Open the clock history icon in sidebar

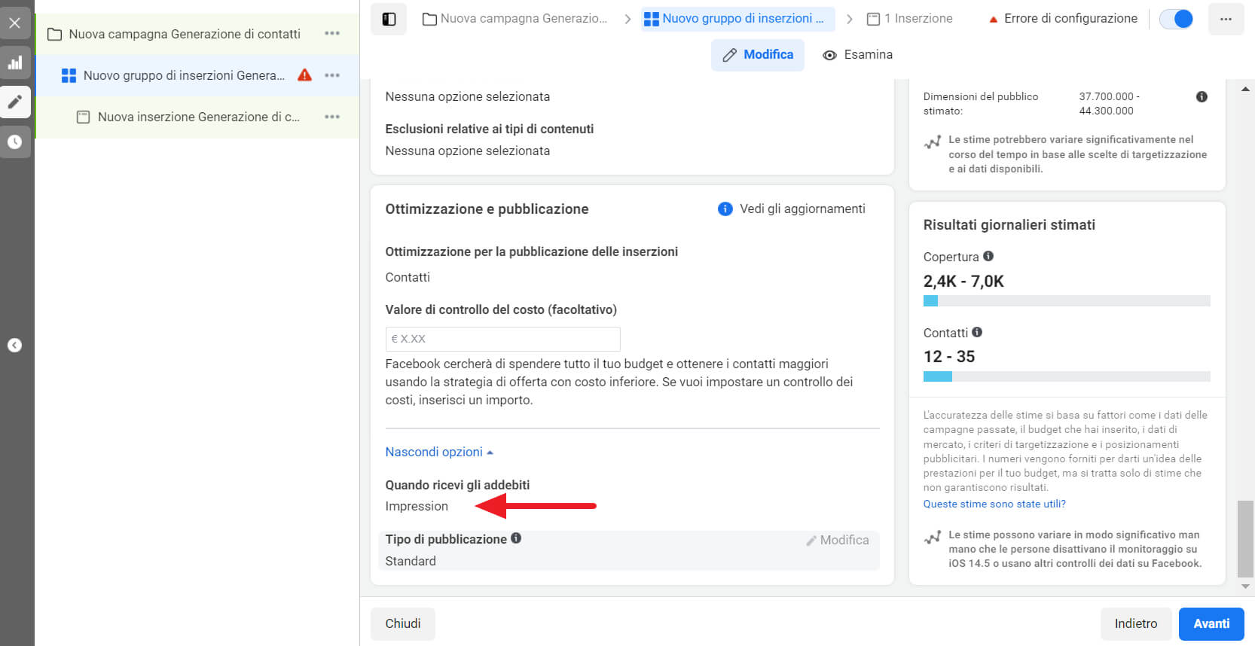pyautogui.click(x=15, y=142)
